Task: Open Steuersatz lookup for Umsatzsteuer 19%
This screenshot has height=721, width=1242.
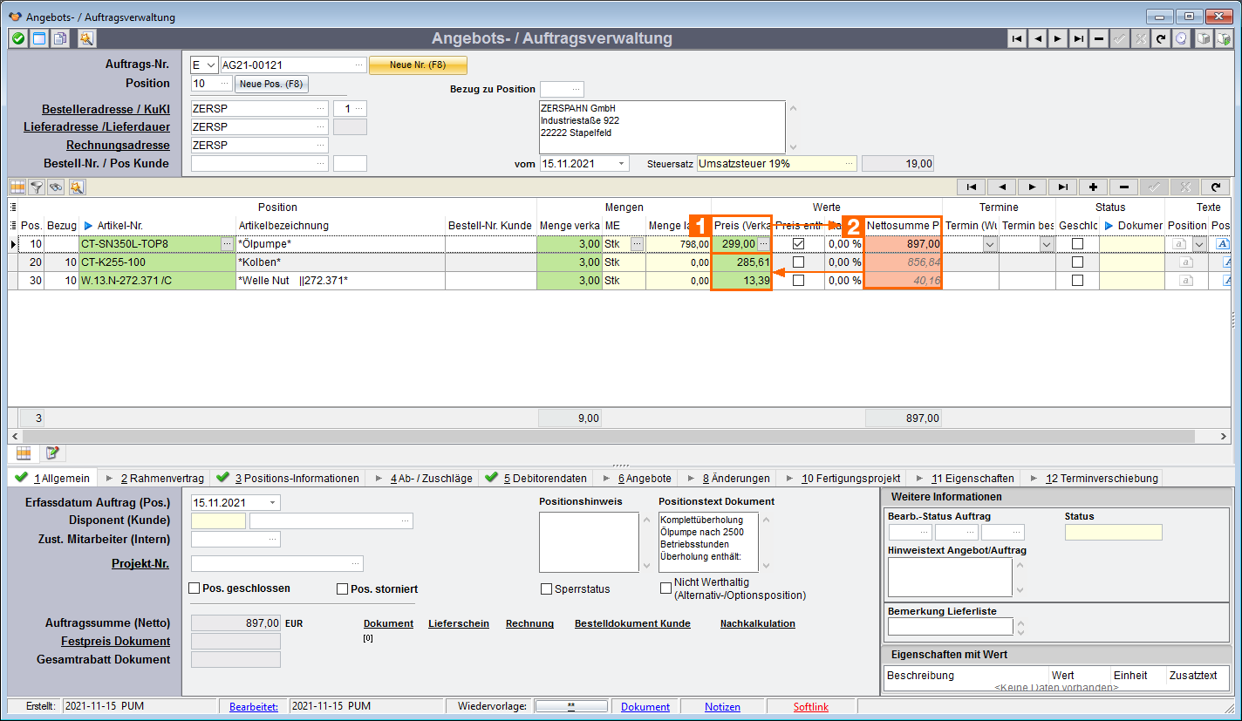Action: coord(849,163)
